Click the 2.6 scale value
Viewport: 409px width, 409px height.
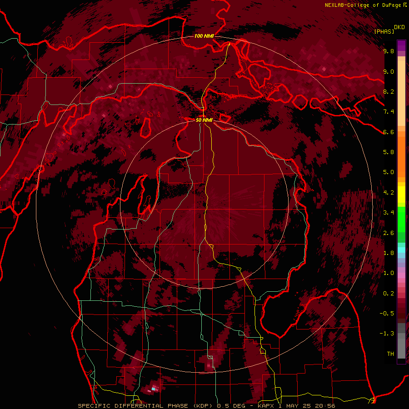(389, 233)
